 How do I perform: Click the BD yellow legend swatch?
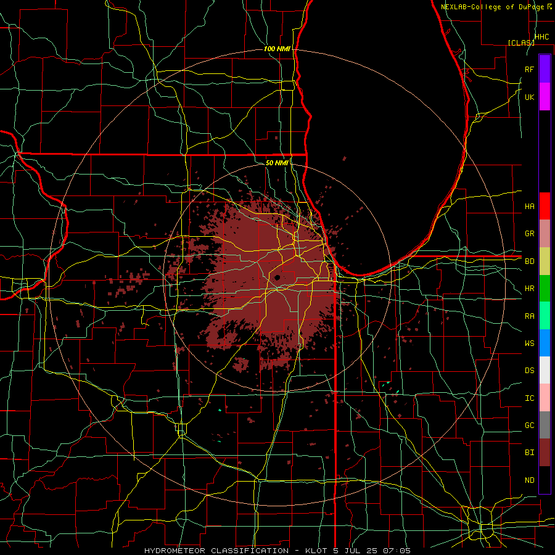pyautogui.click(x=545, y=261)
